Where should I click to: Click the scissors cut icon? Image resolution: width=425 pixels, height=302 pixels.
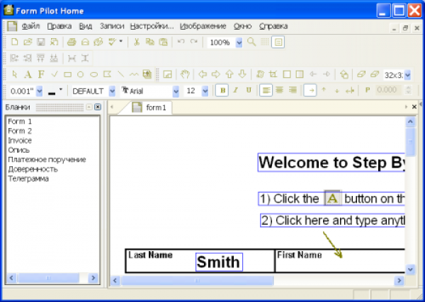[x=137, y=42]
